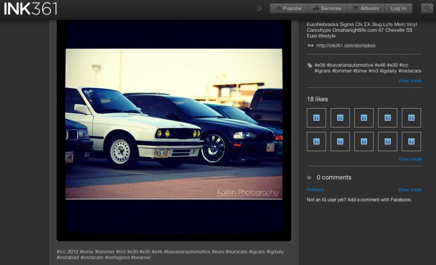Open the Services menu
Image resolution: width=436 pixels, height=265 pixels.
[x=327, y=8]
